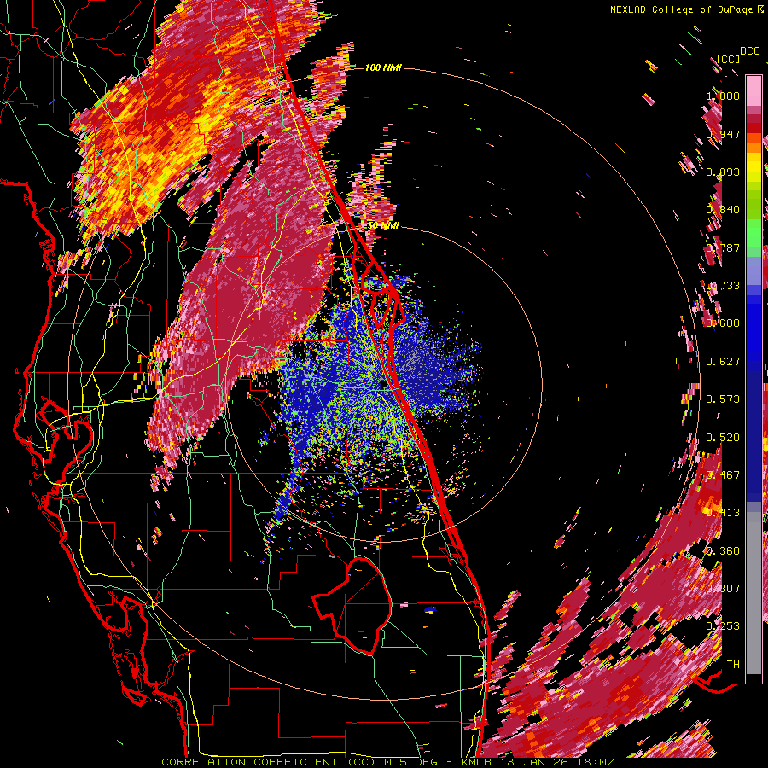Click the 0.893 scale value

(x=723, y=172)
